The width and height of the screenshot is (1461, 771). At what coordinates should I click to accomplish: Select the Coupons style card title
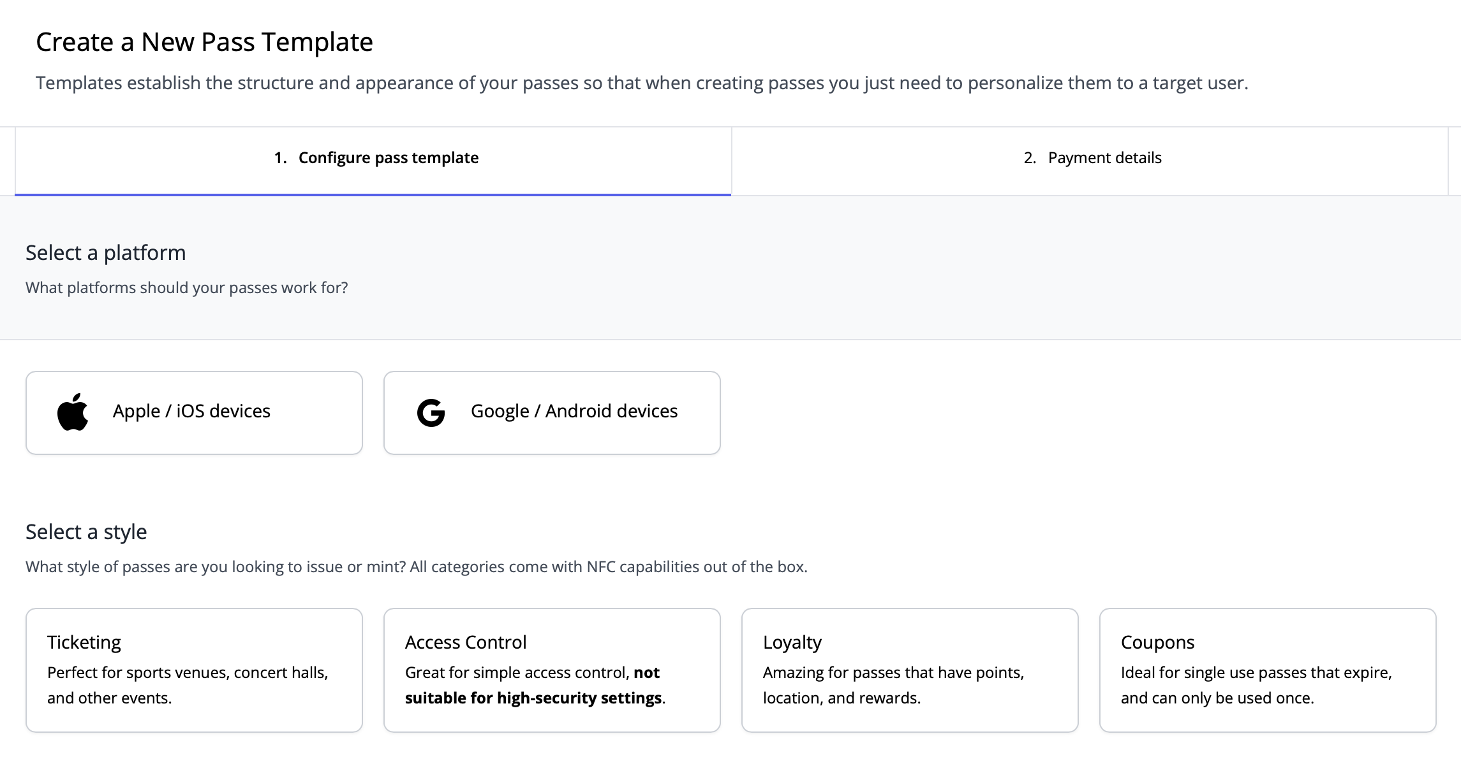1157,642
